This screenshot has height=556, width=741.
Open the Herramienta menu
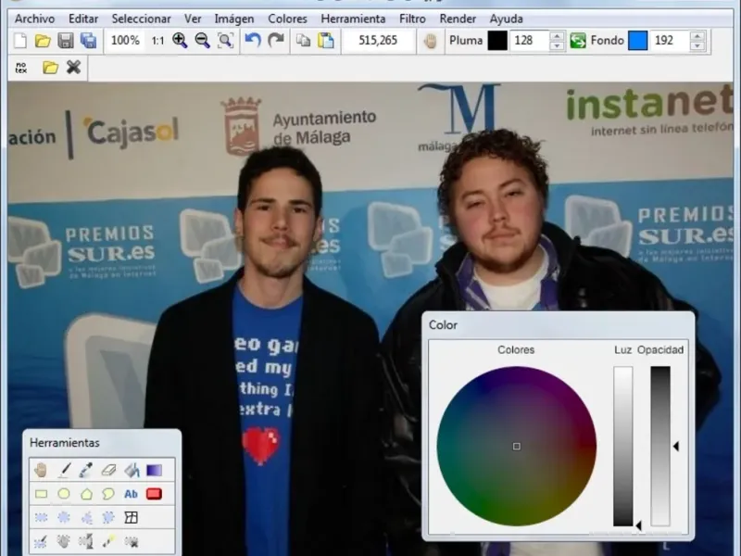click(x=353, y=19)
